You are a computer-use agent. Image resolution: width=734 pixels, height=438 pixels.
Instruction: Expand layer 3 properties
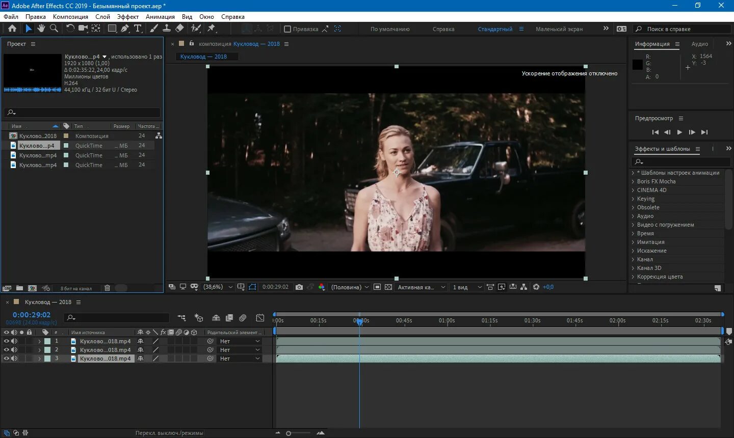point(39,359)
